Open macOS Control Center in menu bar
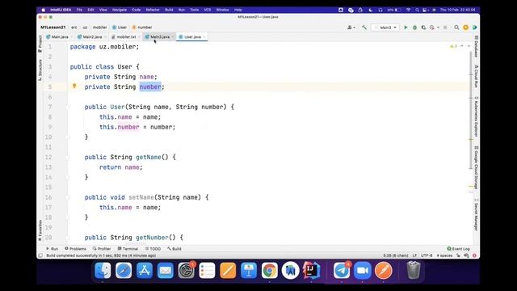 426,10
